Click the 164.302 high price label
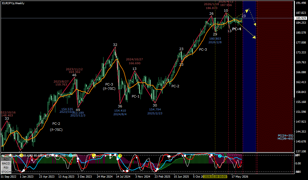Screen dimensions: 308x180 74,72
